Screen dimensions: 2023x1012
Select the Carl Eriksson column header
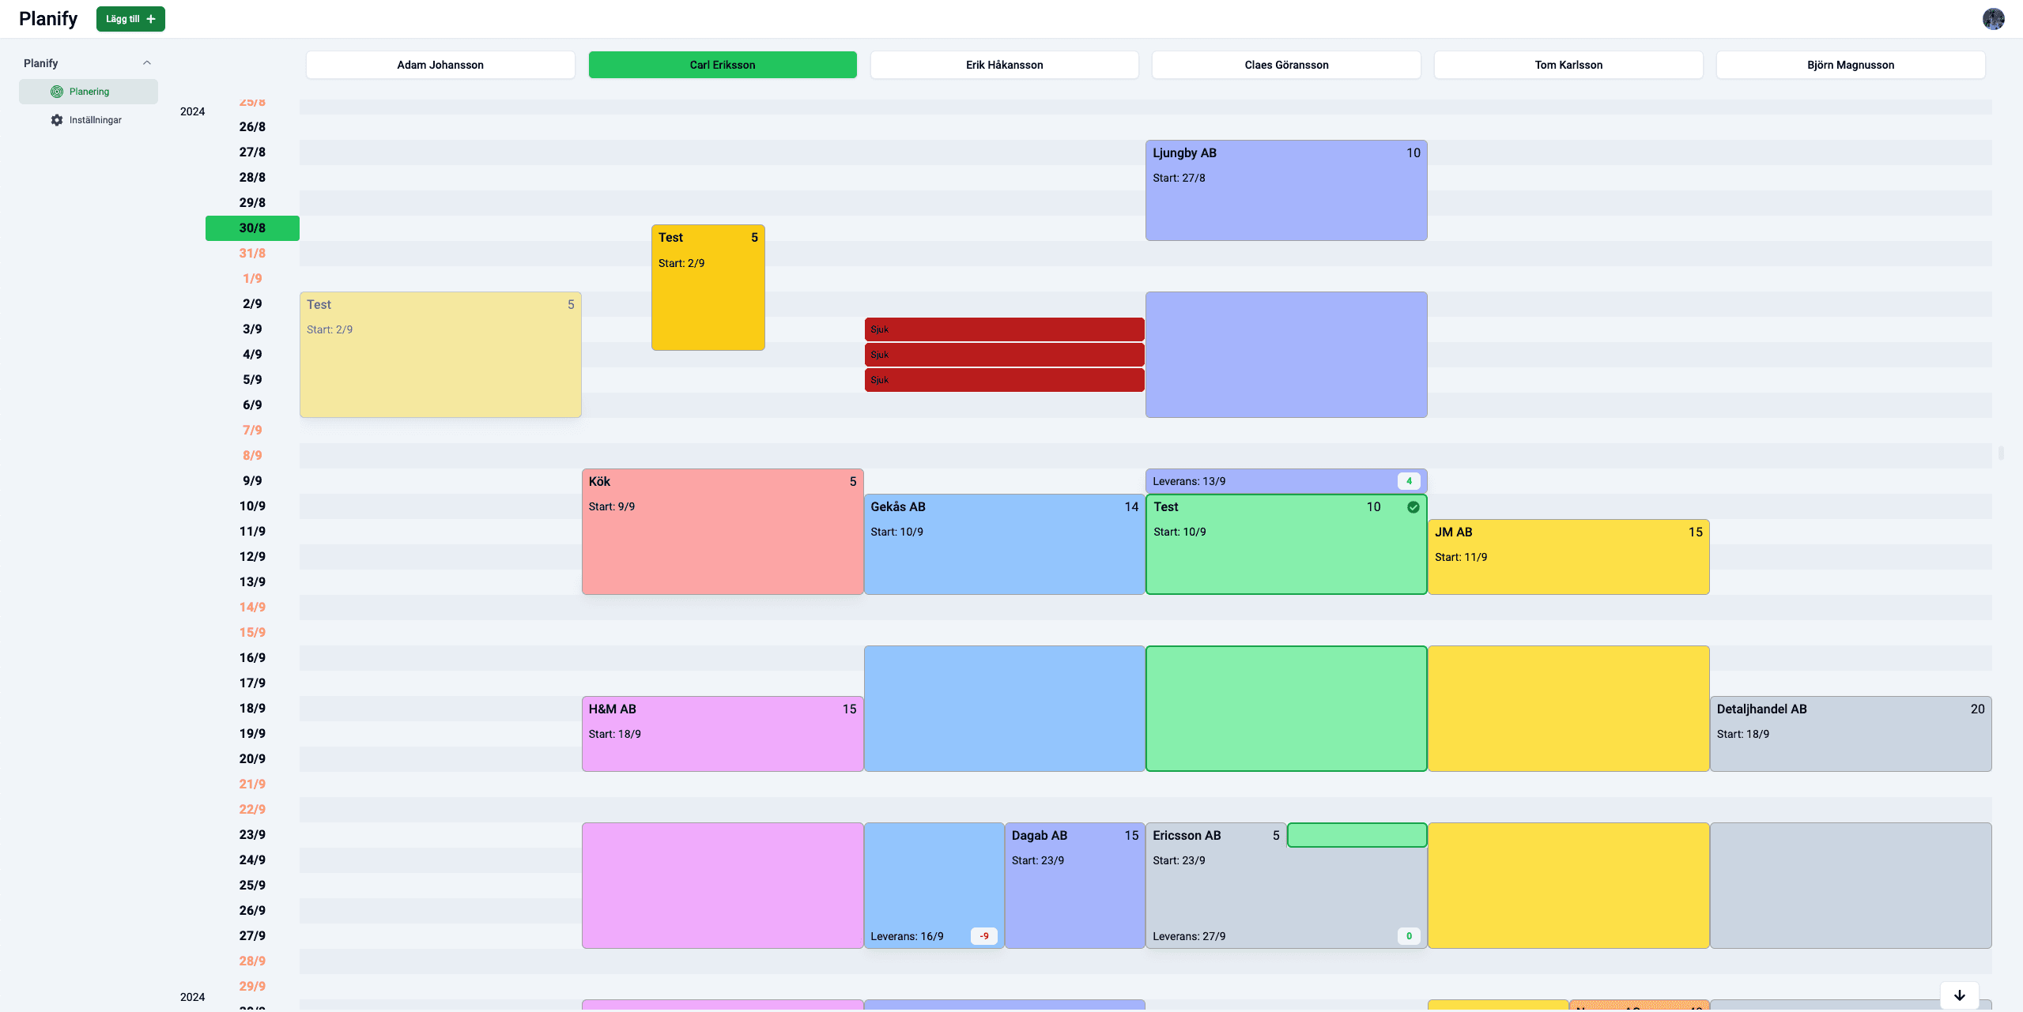(723, 65)
